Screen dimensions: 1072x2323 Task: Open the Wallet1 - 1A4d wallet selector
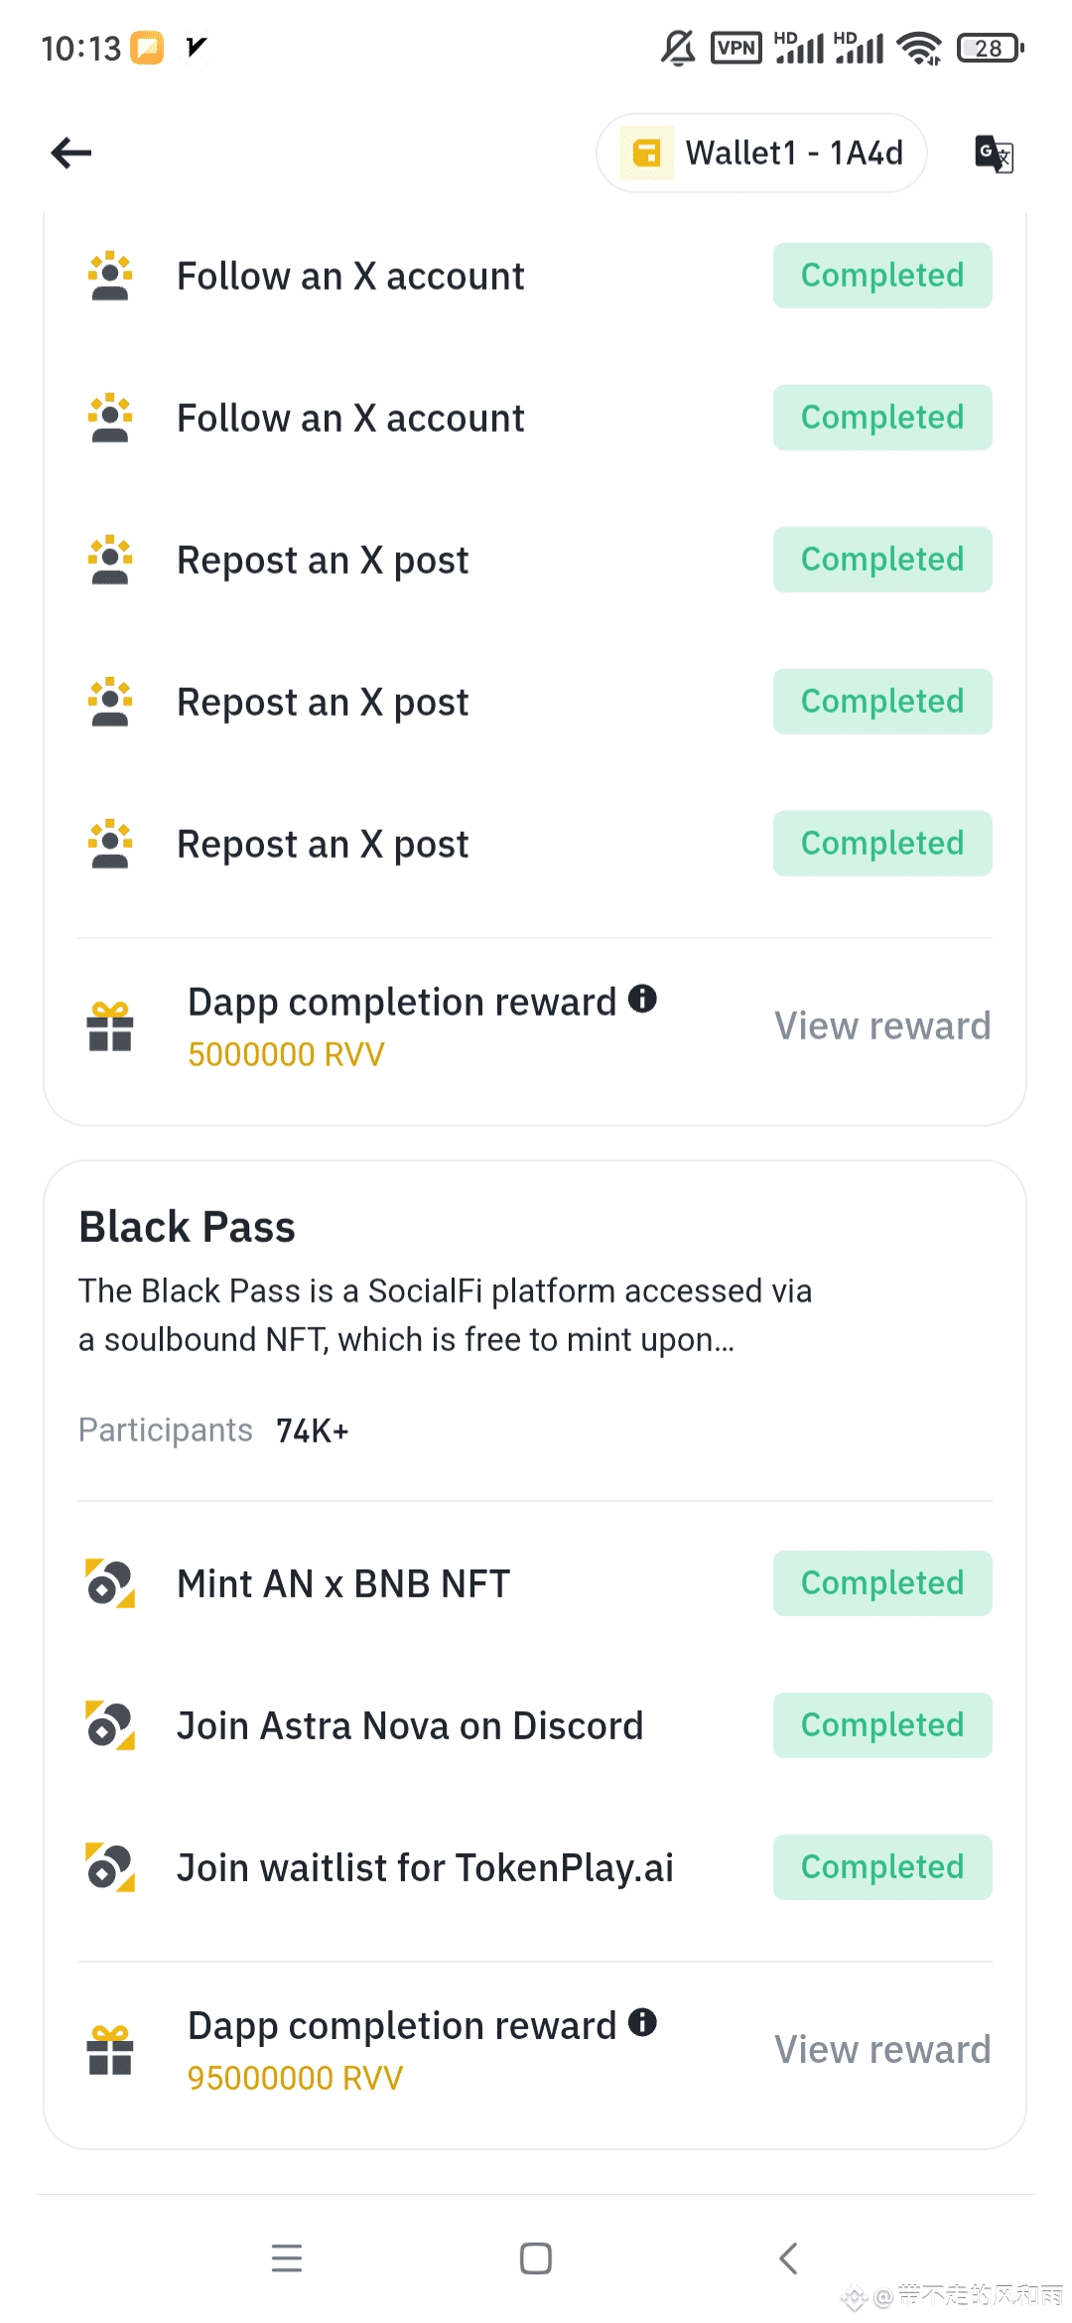(x=761, y=153)
